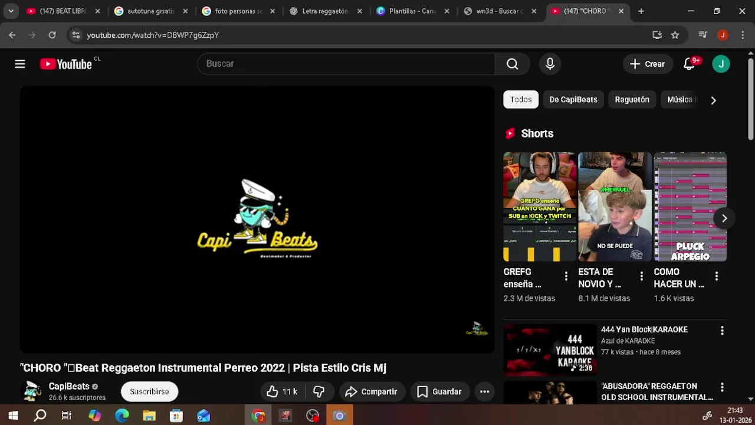Click the Crear button
Viewport: 755px width, 425px height.
(x=648, y=64)
